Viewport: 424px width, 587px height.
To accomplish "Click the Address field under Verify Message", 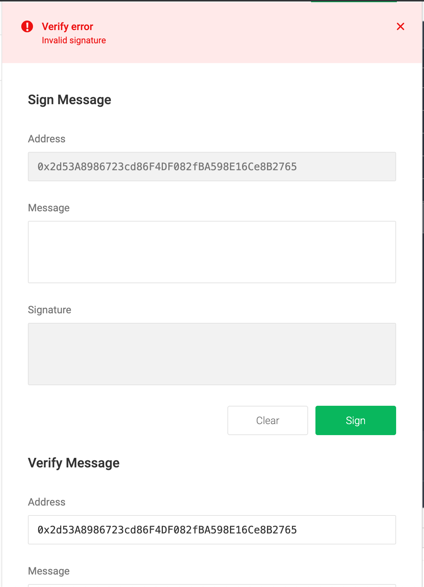I will 212,529.
